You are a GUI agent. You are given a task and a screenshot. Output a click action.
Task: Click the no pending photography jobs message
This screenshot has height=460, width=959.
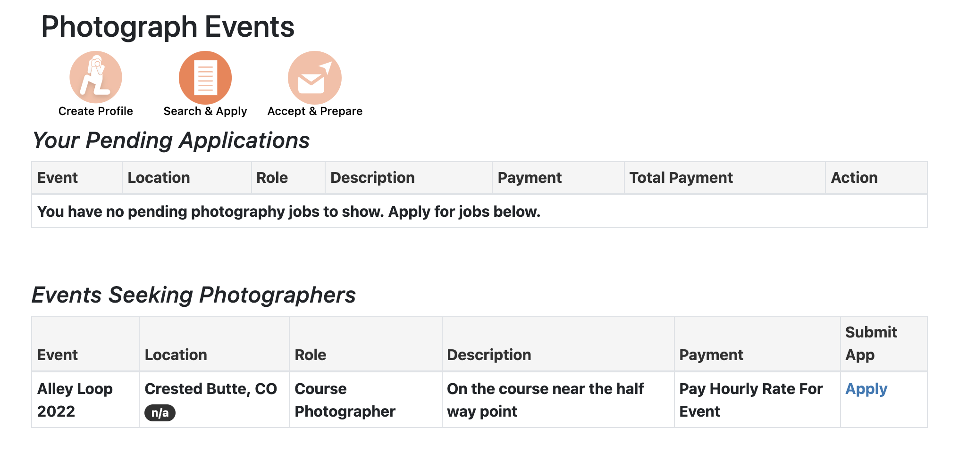[x=288, y=212]
